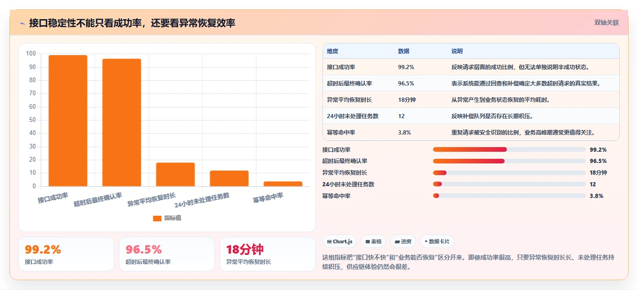The height and width of the screenshot is (290, 638).
Task: Click the 24小时未处理任务数 bar in chart
Action: (x=229, y=178)
